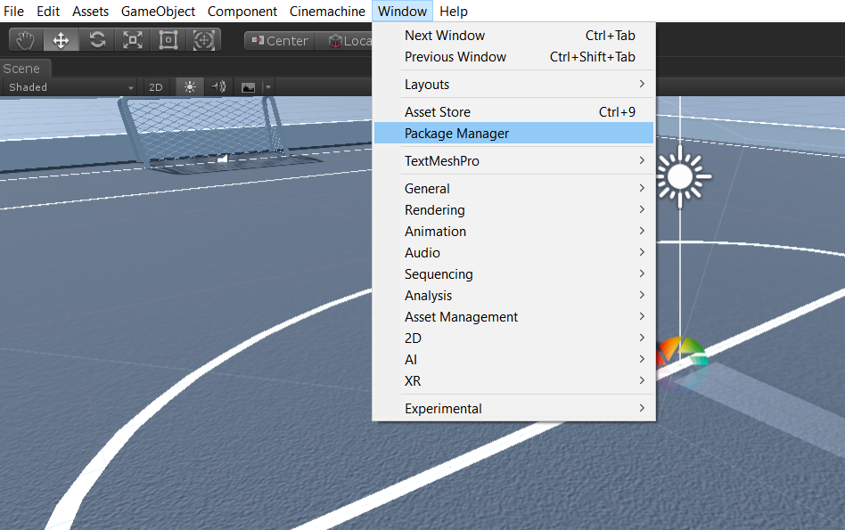Open the Cinemachine menu
This screenshot has width=845, height=530.
327,12
